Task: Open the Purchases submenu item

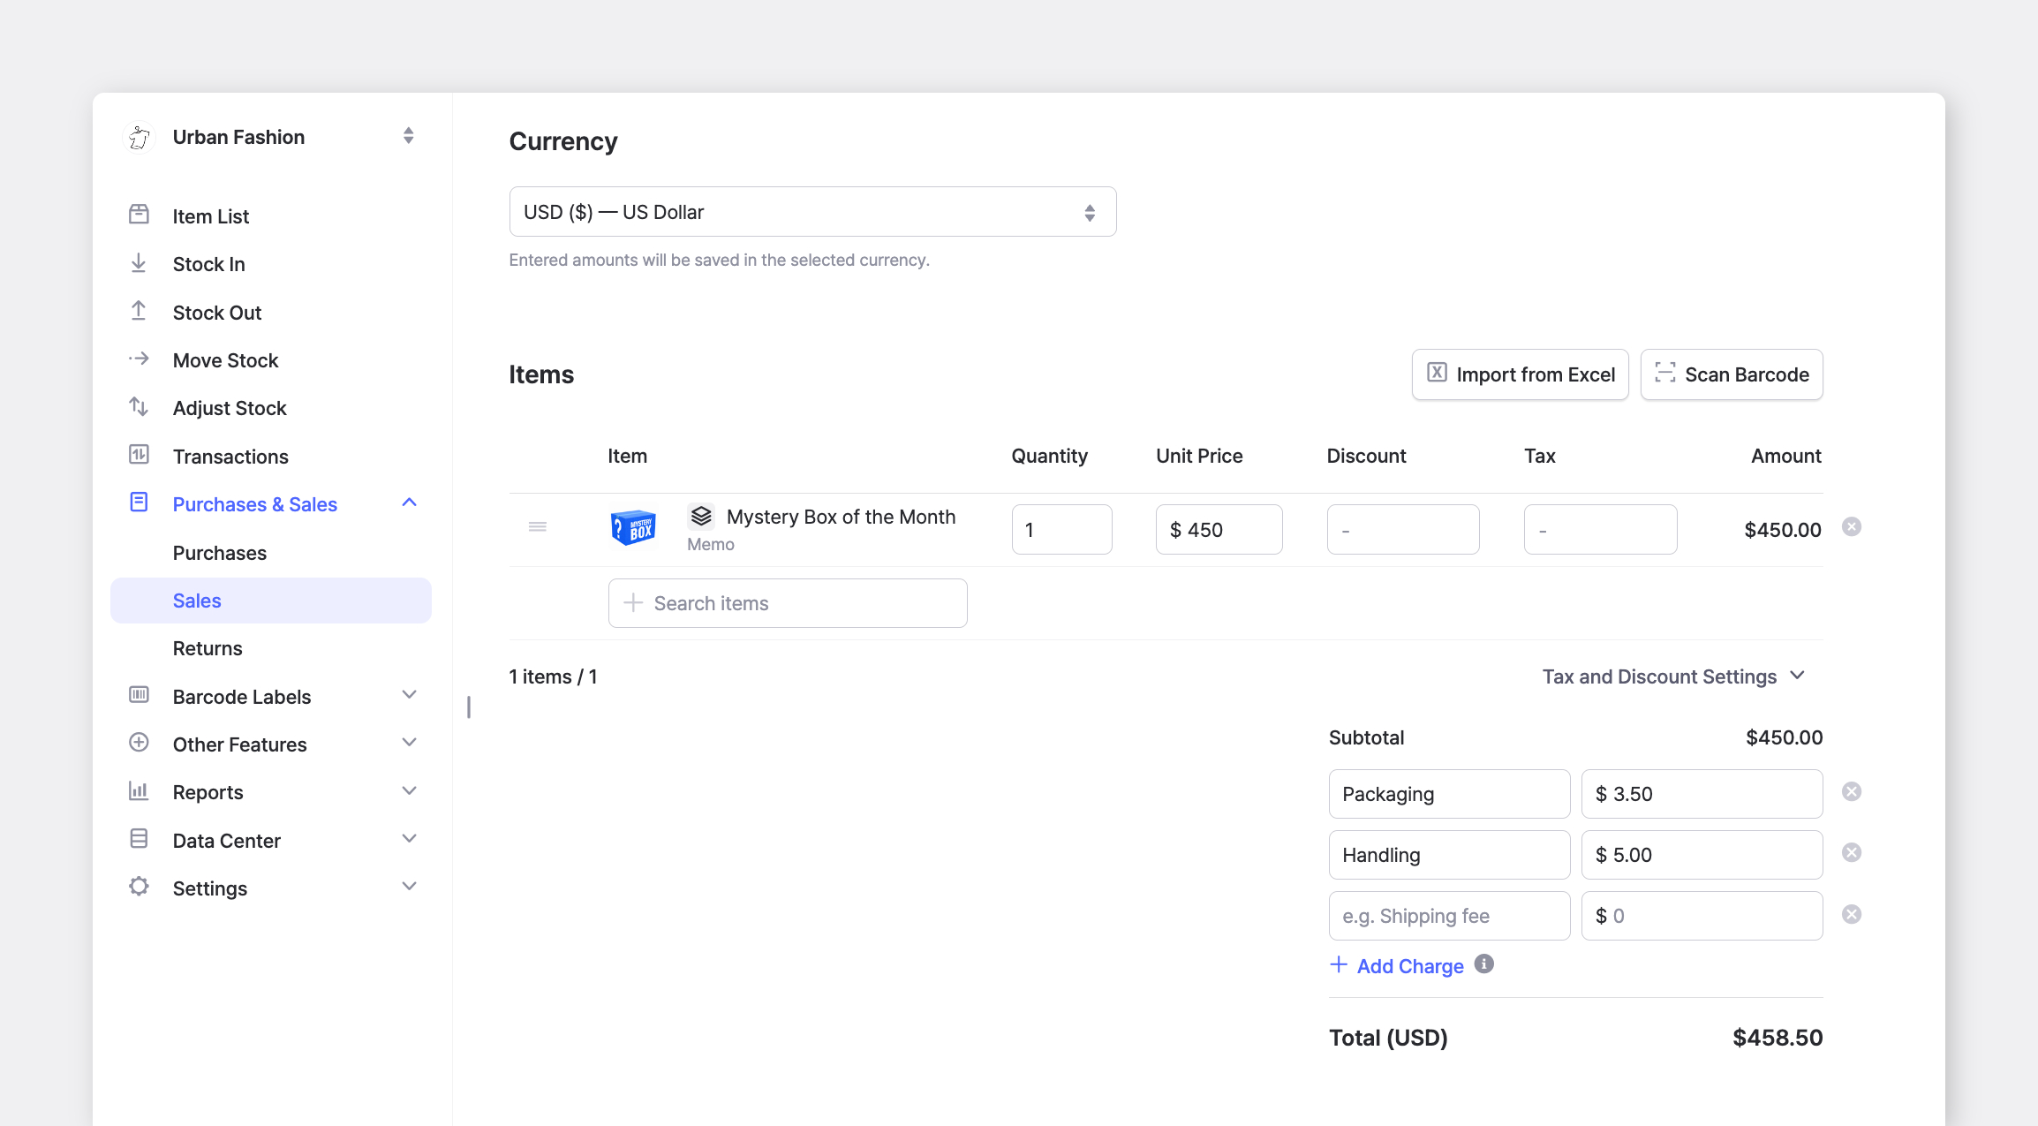Action: [219, 553]
